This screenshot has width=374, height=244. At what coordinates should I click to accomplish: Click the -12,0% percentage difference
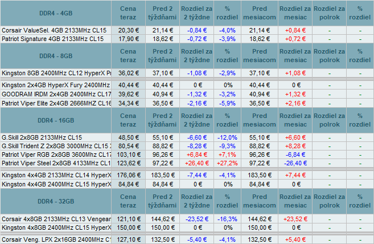click(x=227, y=137)
